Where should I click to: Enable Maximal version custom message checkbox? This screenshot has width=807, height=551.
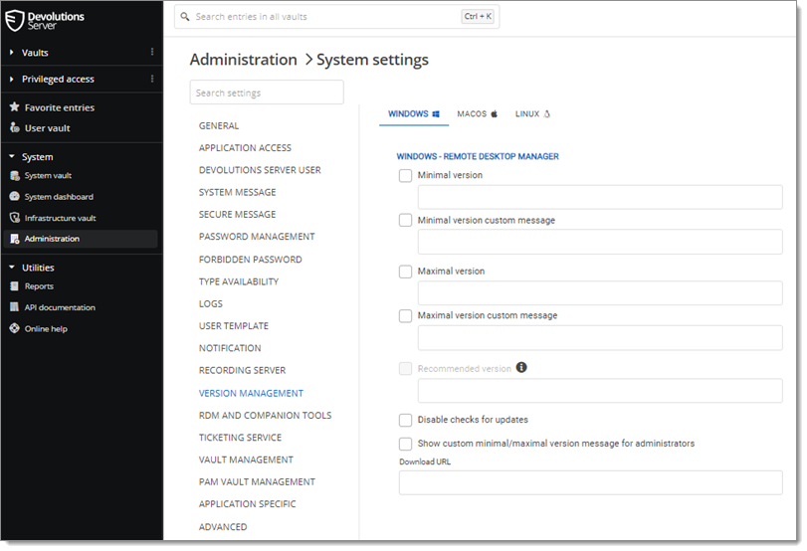tap(406, 316)
